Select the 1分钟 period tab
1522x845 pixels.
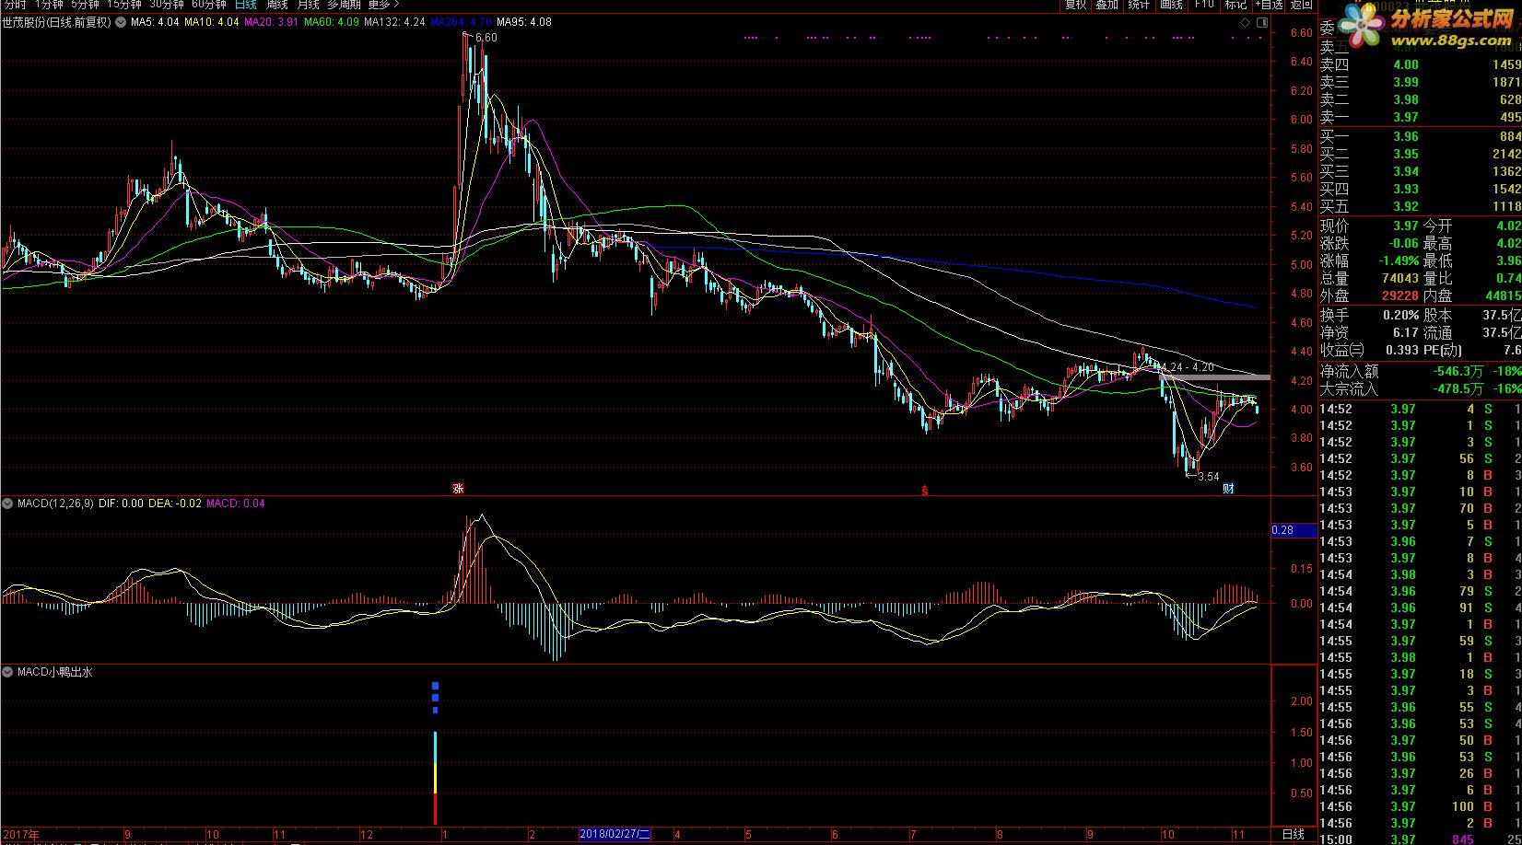[49, 5]
